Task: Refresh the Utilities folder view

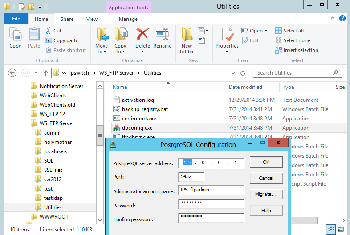Action: (x=243, y=73)
